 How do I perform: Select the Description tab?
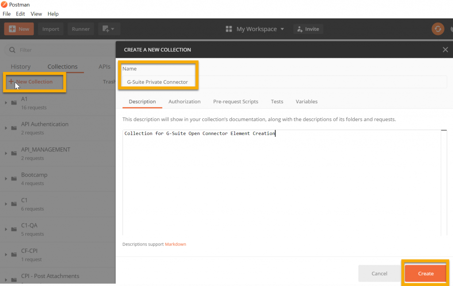[142, 102]
